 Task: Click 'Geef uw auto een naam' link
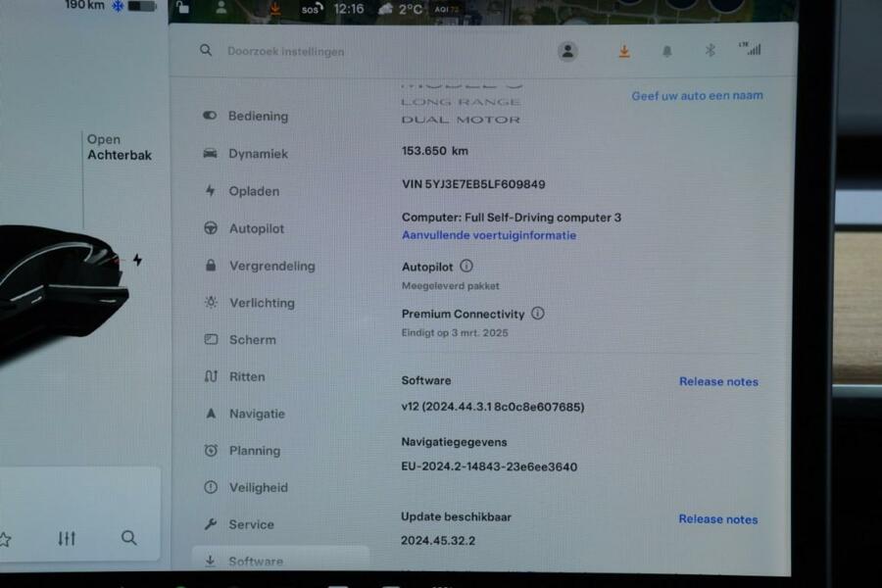[697, 96]
